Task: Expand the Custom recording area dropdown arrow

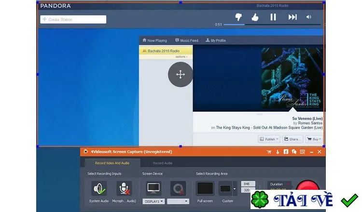Action: point(235,189)
